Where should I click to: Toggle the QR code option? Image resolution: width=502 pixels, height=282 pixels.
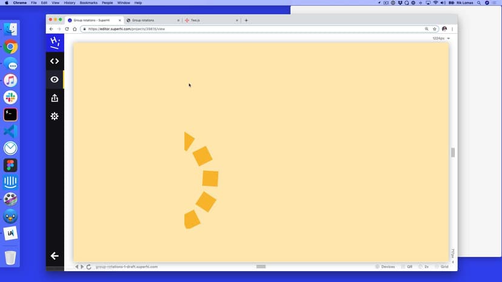pos(407,267)
